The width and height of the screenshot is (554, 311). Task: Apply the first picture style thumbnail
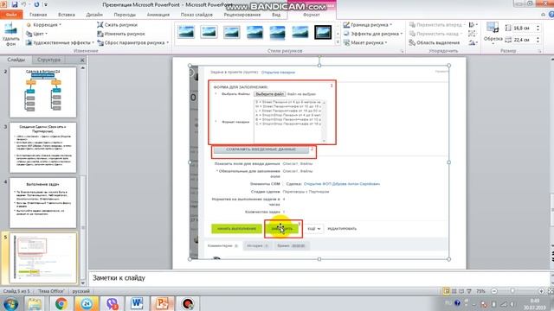(186, 32)
